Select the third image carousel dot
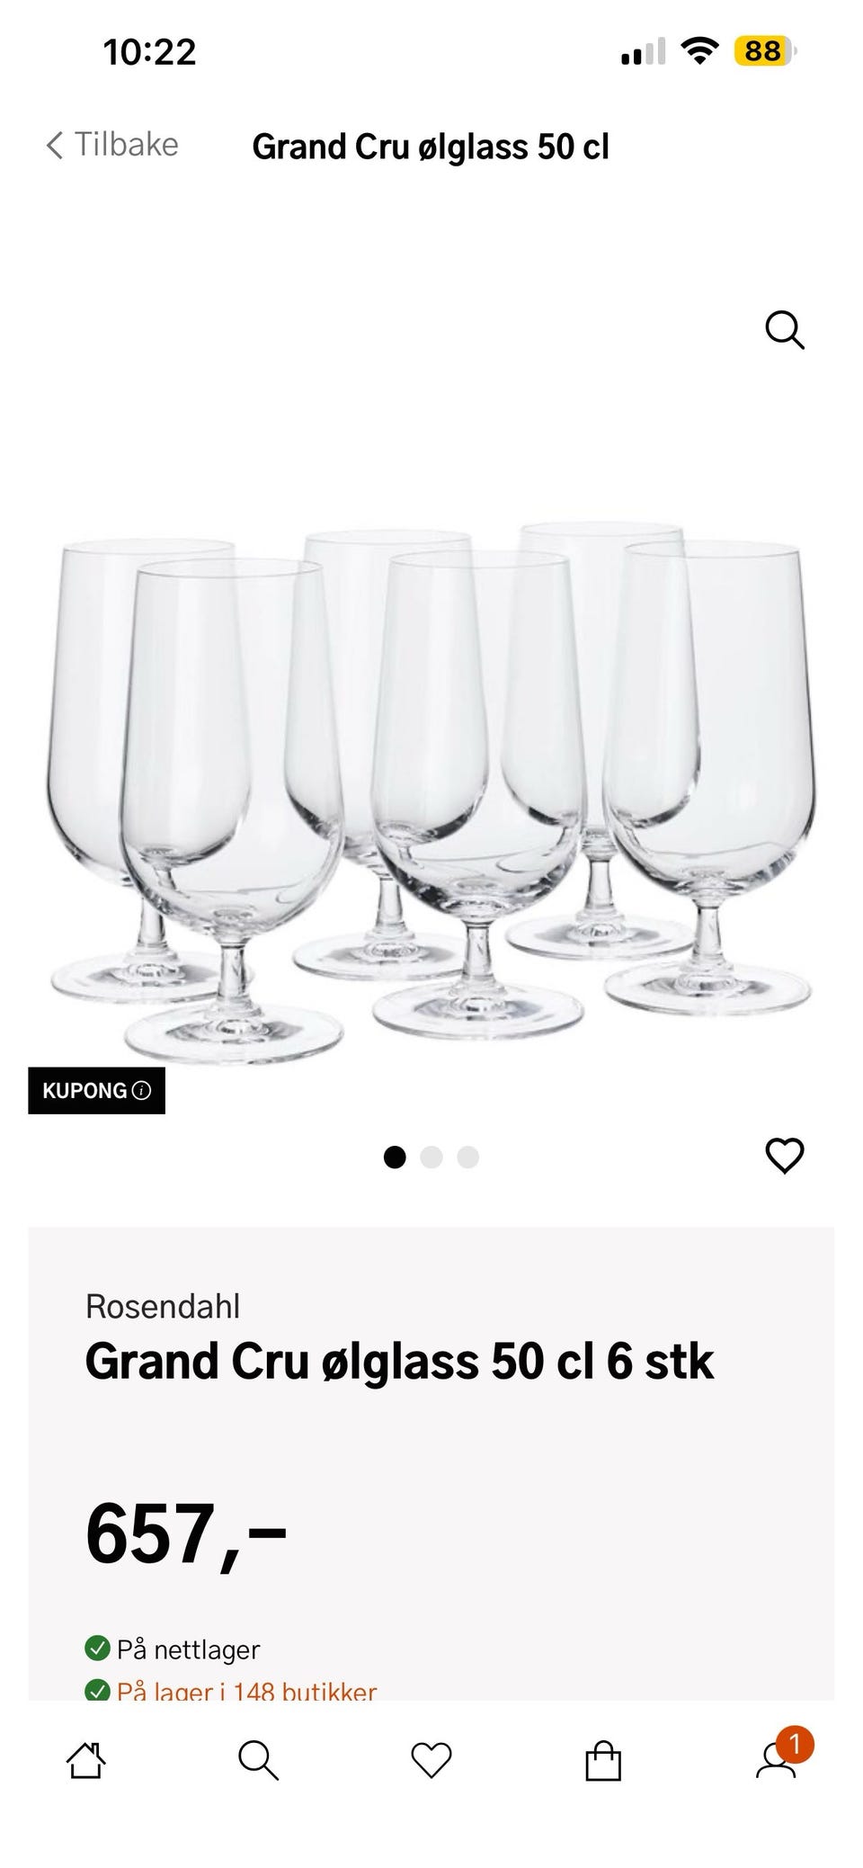This screenshot has width=863, height=1868. pyautogui.click(x=468, y=1157)
